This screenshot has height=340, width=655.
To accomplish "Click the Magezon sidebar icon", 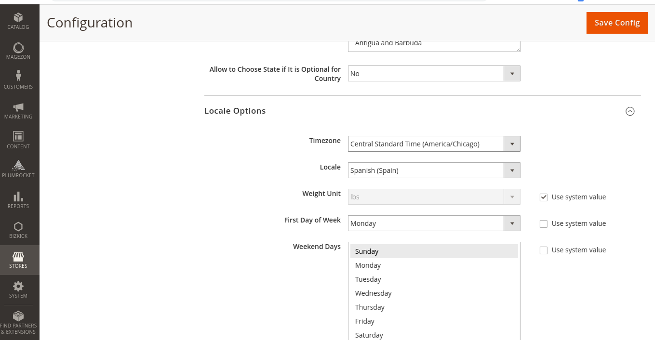I will pyautogui.click(x=18, y=50).
